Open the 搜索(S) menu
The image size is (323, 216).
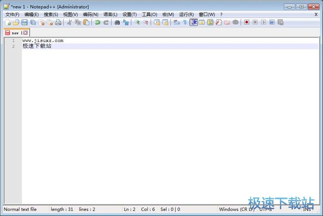(x=51, y=14)
